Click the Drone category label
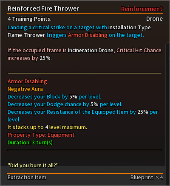Screen dimensions: 170x186 pos(154,19)
